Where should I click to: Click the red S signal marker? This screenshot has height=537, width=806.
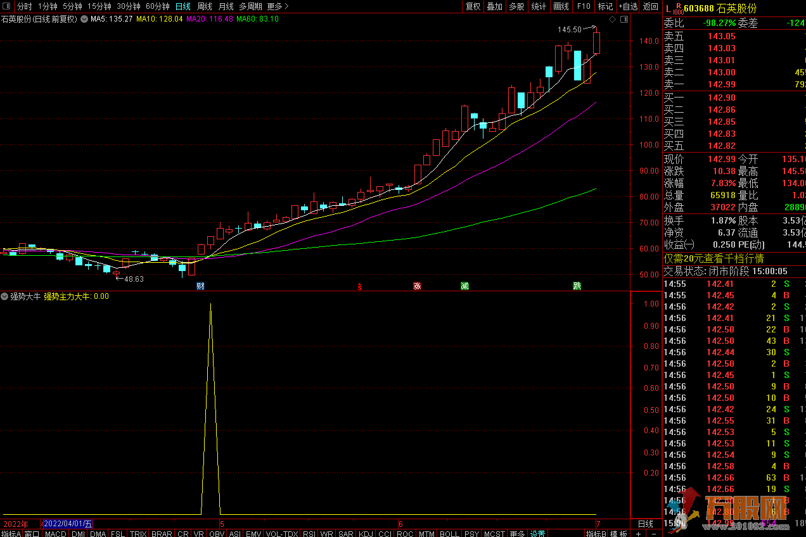point(360,286)
